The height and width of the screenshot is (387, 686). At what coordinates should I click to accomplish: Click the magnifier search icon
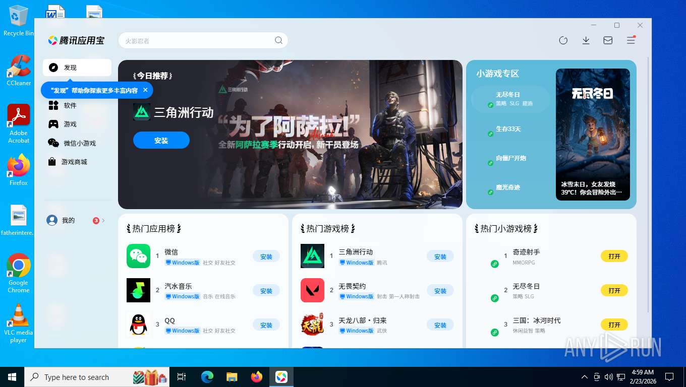(x=278, y=40)
